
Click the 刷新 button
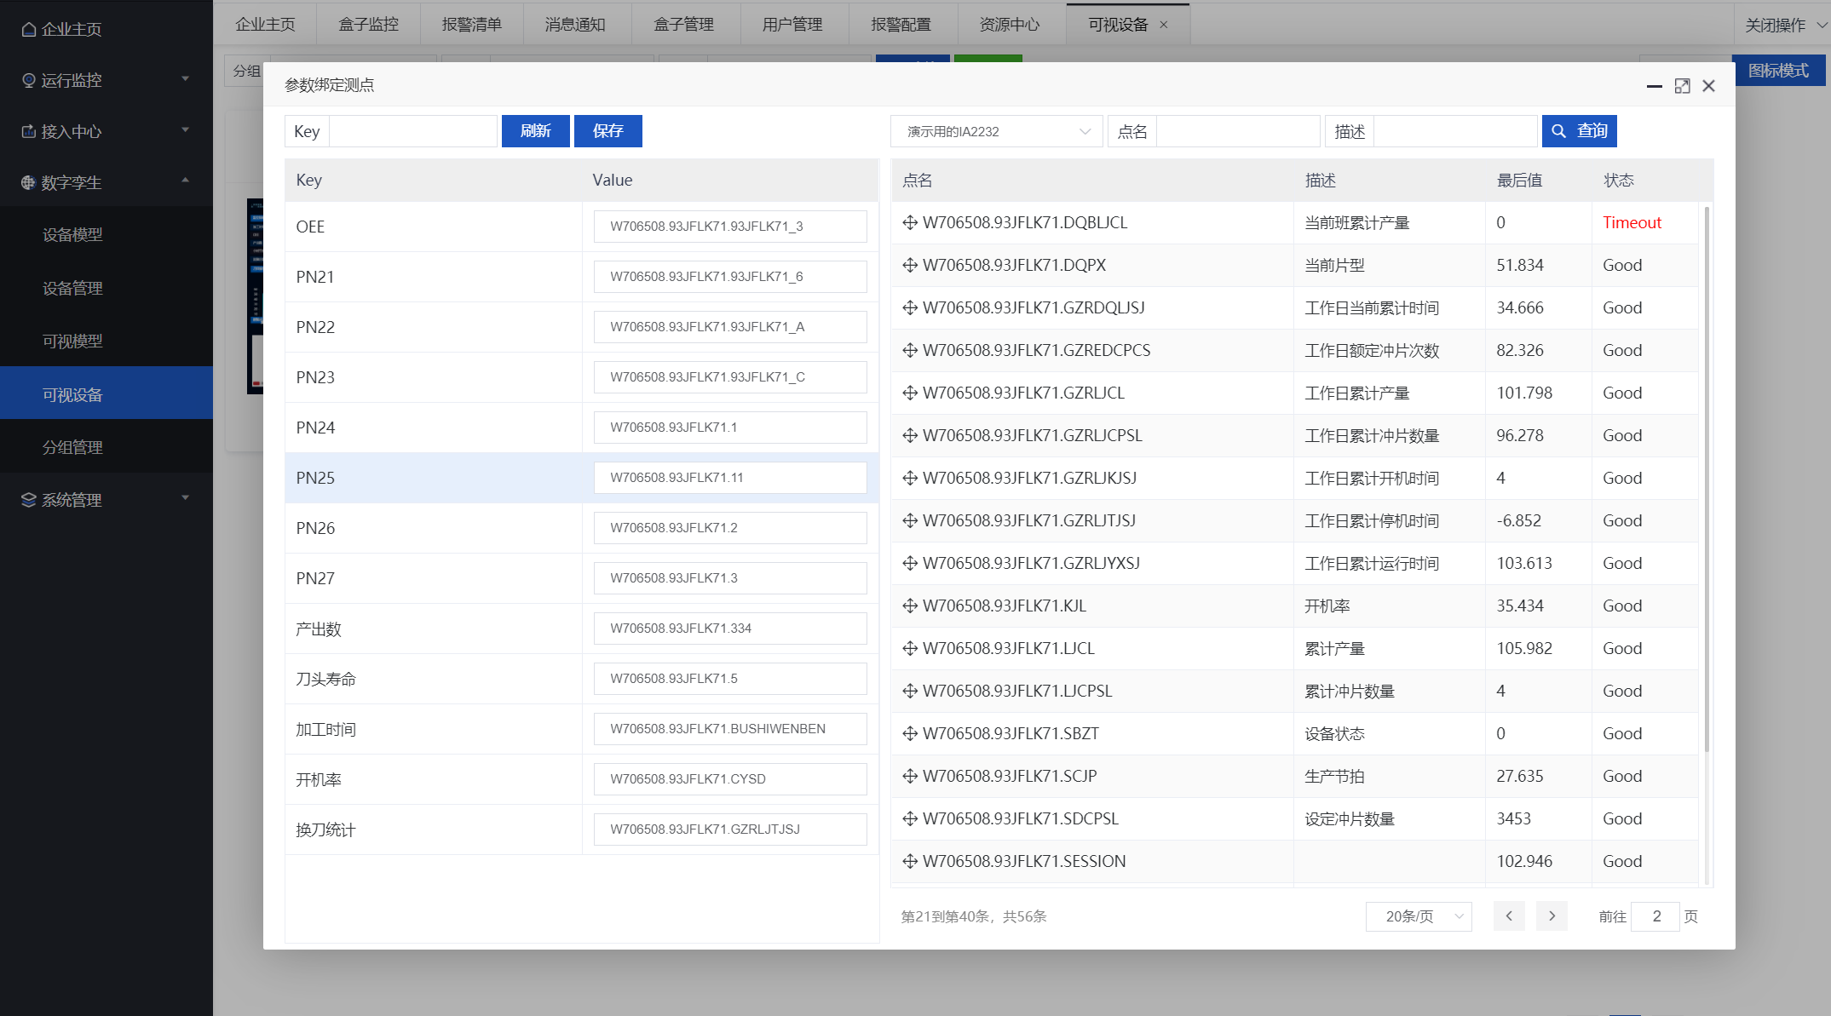[x=536, y=131]
